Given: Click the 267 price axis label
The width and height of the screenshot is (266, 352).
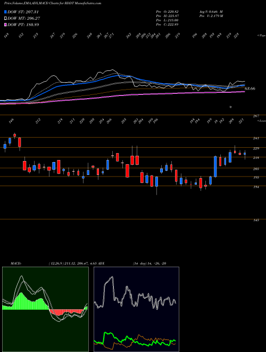Looking at the screenshot, I should click(x=256, y=116).
